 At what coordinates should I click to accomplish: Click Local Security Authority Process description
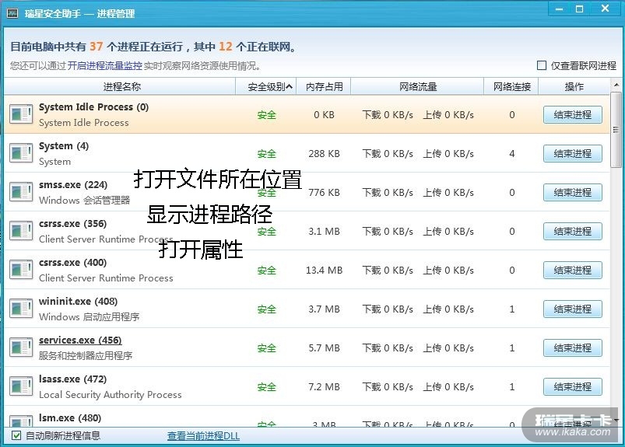[x=110, y=394]
